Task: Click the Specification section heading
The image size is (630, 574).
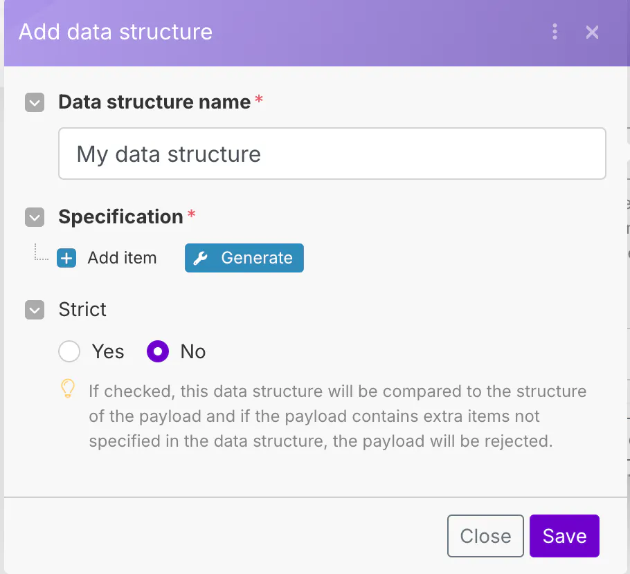Action: pyautogui.click(x=120, y=217)
